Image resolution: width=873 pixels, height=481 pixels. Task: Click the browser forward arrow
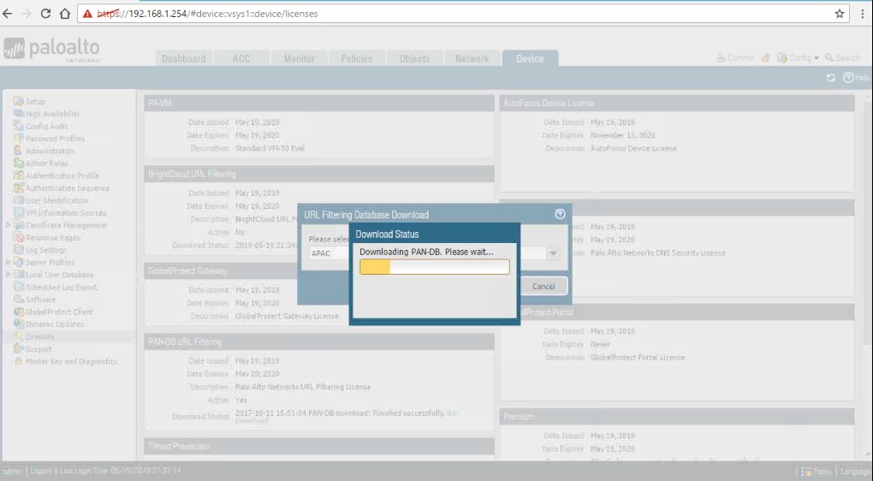[27, 14]
